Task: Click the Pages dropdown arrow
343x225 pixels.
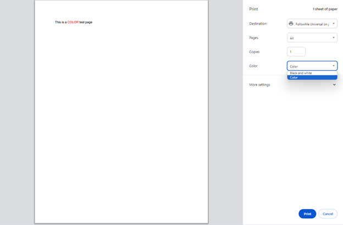Action: 334,38
